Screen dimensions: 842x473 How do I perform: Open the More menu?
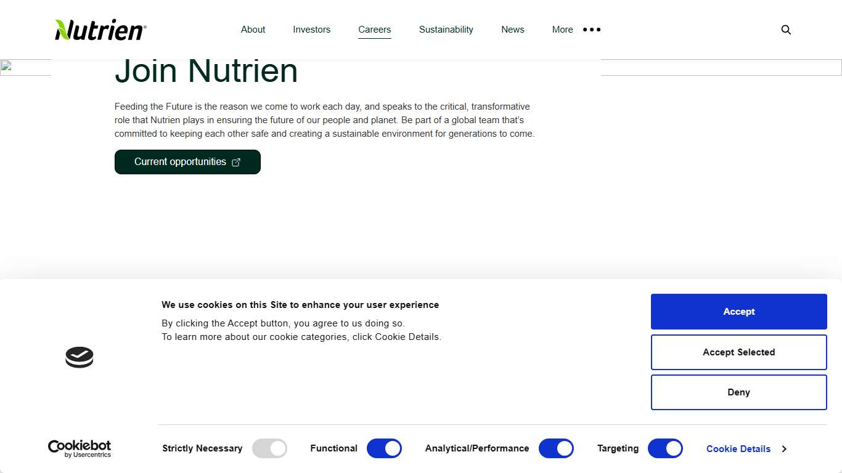[x=562, y=30]
